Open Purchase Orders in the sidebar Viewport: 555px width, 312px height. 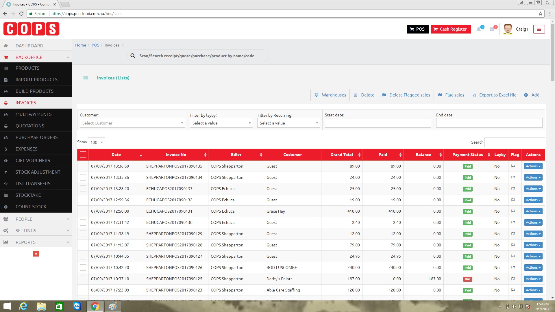tap(36, 137)
